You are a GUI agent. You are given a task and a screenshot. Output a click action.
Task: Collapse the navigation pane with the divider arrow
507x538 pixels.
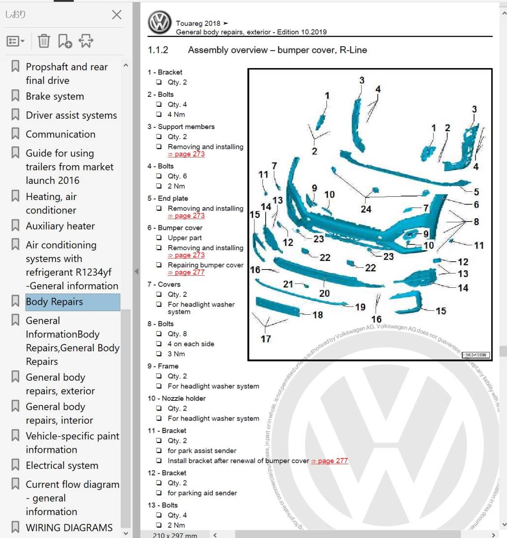pos(137,271)
